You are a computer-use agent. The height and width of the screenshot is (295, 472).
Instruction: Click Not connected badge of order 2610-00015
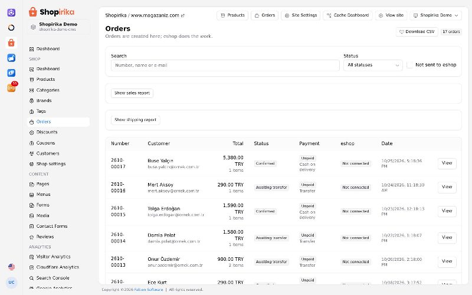click(356, 211)
